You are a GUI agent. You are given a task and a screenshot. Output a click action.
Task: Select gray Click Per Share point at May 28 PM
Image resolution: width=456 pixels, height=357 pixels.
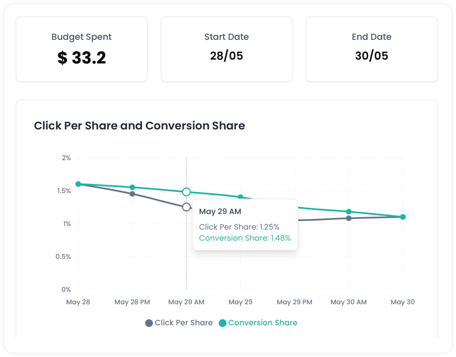(132, 194)
